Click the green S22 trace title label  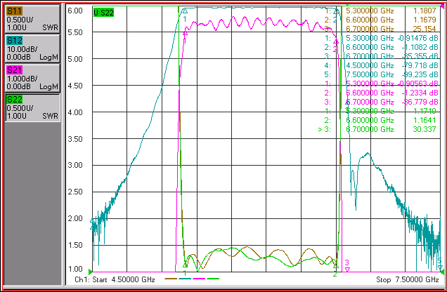pyautogui.click(x=104, y=13)
